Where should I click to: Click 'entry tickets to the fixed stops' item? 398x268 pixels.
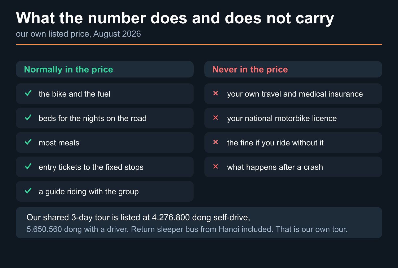[x=91, y=167]
